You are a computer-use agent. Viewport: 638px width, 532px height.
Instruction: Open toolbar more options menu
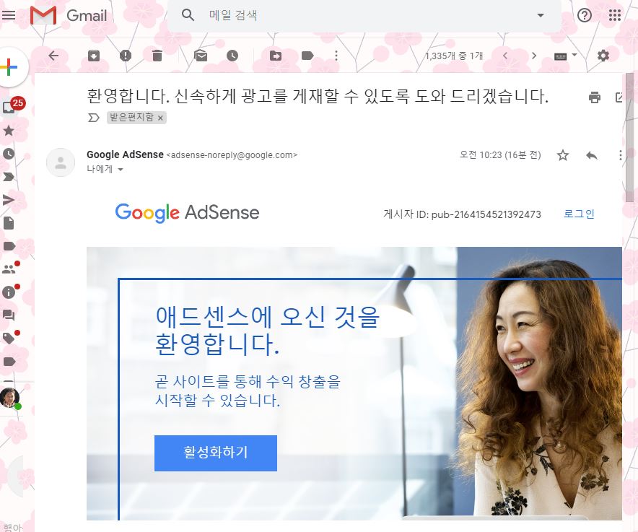click(336, 56)
